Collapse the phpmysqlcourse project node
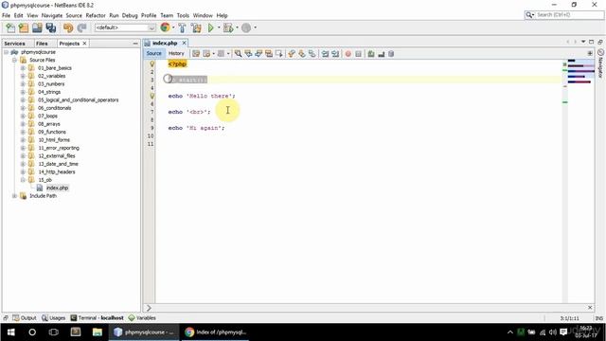 [x=7, y=52]
